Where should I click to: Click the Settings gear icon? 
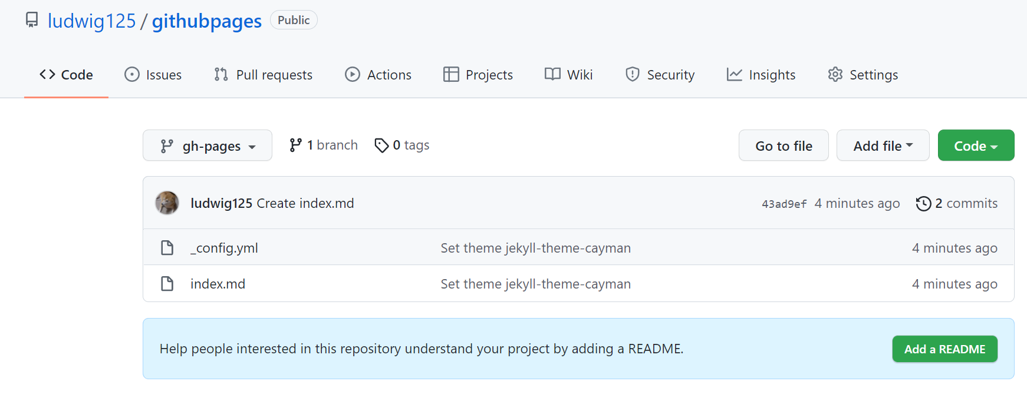835,74
